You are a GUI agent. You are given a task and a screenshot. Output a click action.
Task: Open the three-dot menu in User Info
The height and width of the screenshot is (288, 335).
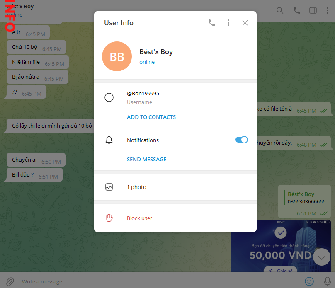(x=228, y=23)
